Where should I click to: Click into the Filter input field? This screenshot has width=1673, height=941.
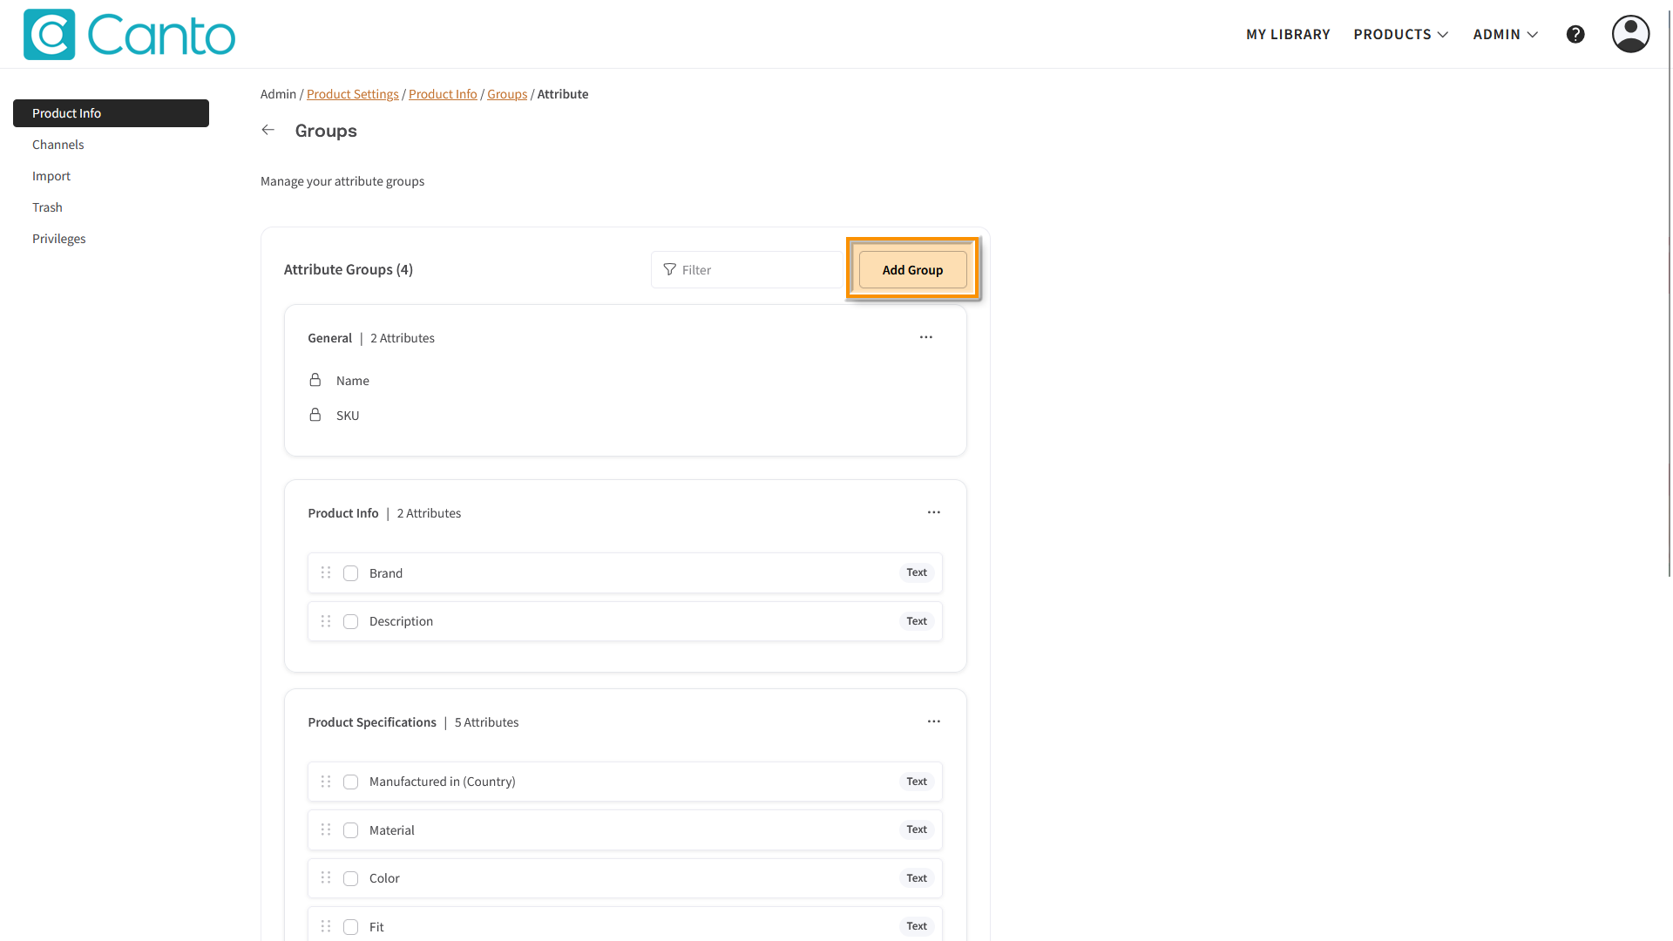pyautogui.click(x=747, y=269)
